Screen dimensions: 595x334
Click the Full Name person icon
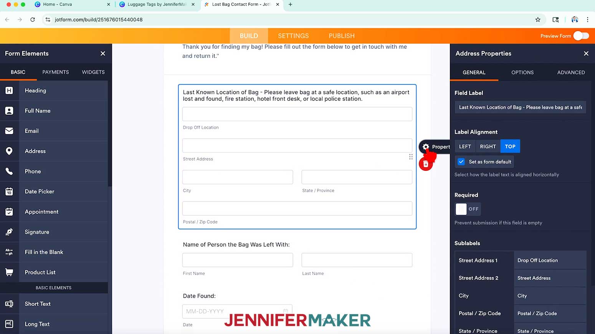pos(9,111)
